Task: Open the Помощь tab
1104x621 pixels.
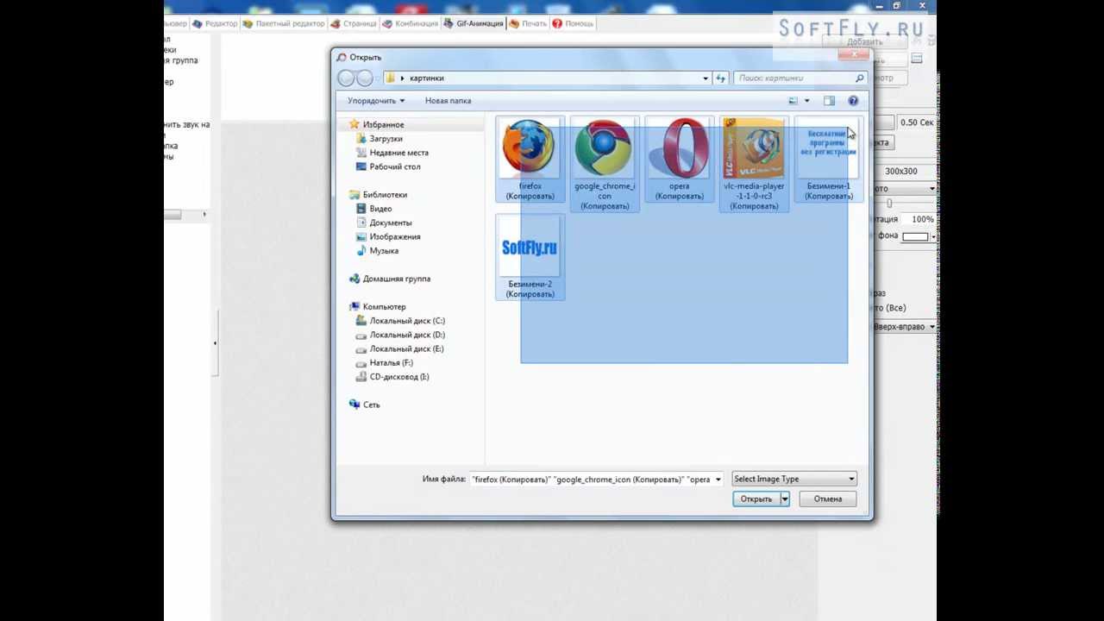Action: pos(573,23)
